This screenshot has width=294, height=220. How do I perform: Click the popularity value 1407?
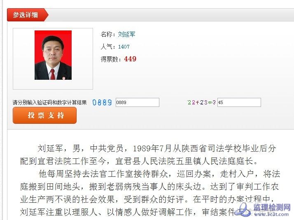point(124,46)
